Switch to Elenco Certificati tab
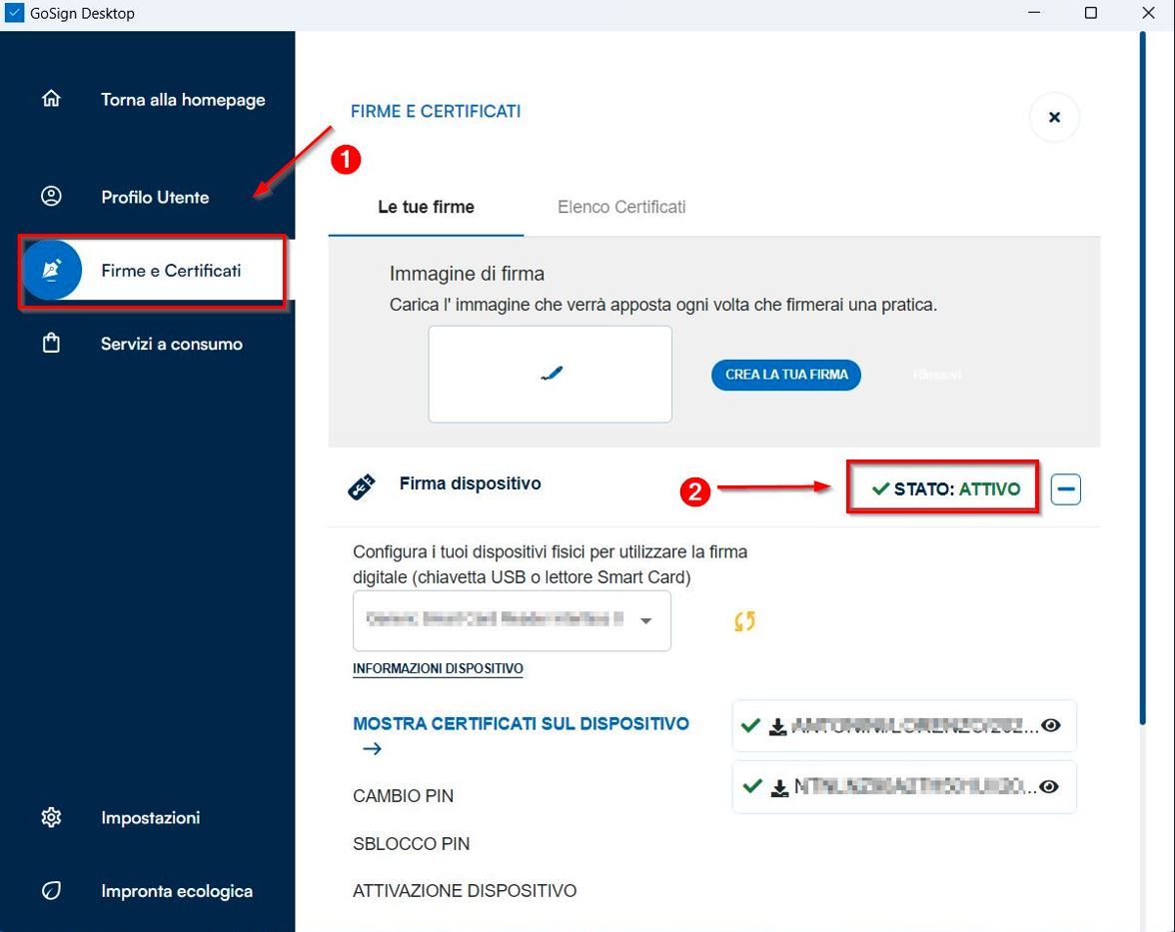This screenshot has height=932, width=1175. (x=621, y=207)
